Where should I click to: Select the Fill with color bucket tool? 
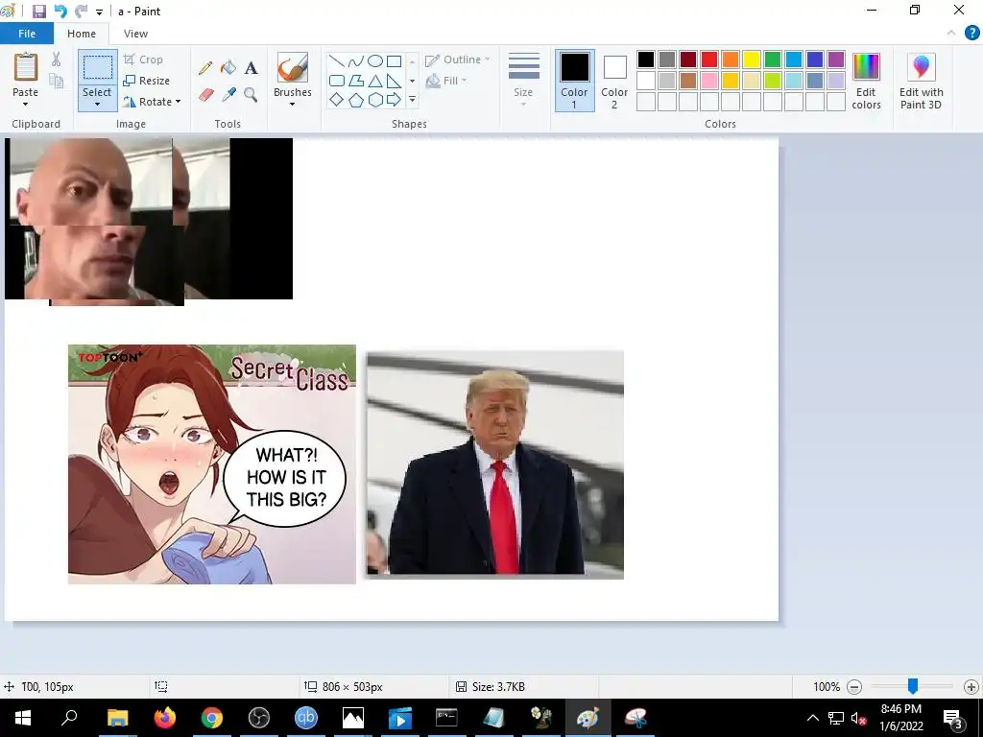228,68
